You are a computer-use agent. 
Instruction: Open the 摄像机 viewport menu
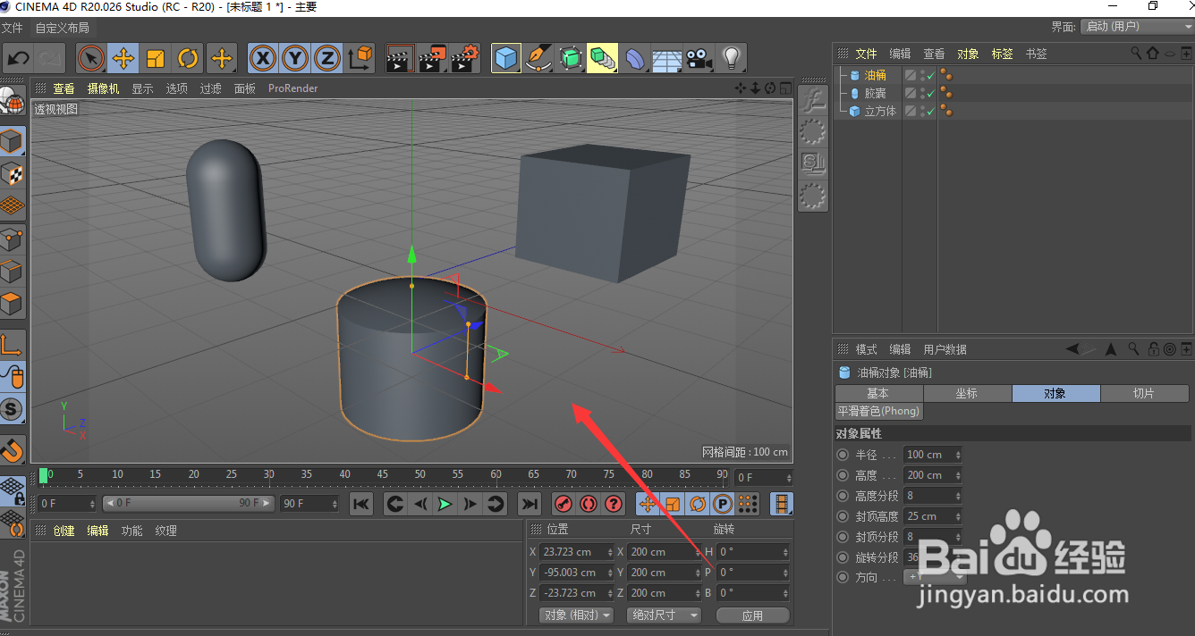tap(103, 88)
